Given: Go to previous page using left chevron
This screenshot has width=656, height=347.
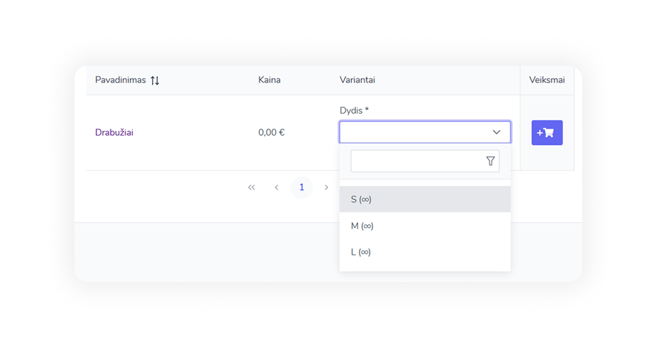Looking at the screenshot, I should pyautogui.click(x=276, y=187).
